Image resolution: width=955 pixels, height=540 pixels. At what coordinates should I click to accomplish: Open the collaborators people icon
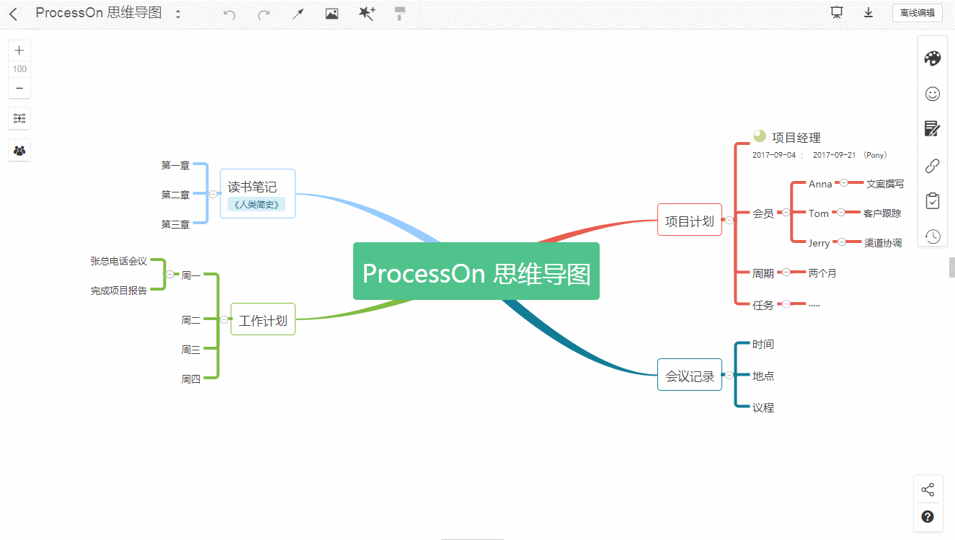click(19, 151)
